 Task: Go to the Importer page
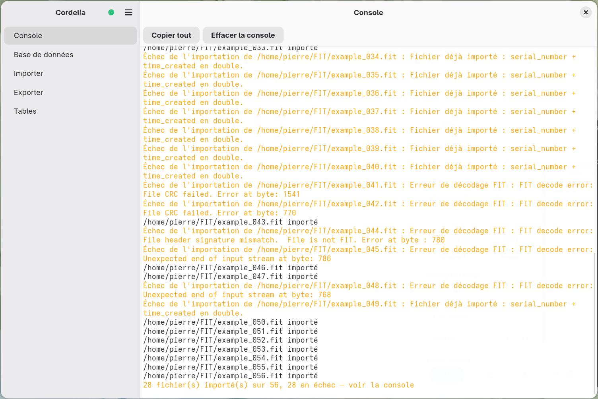[70, 74]
